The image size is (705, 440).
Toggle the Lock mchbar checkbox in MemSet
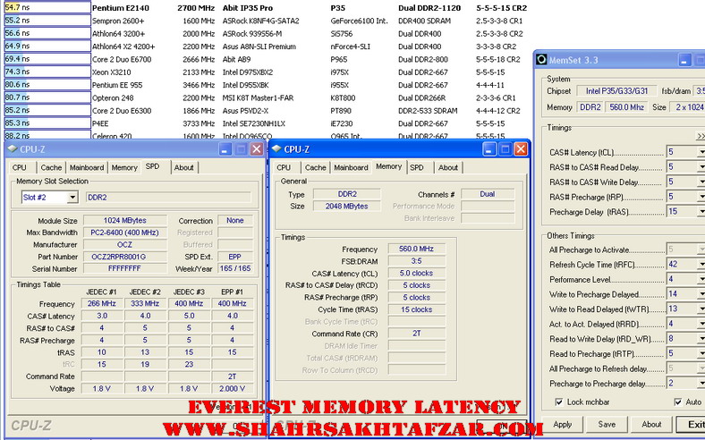click(x=559, y=402)
